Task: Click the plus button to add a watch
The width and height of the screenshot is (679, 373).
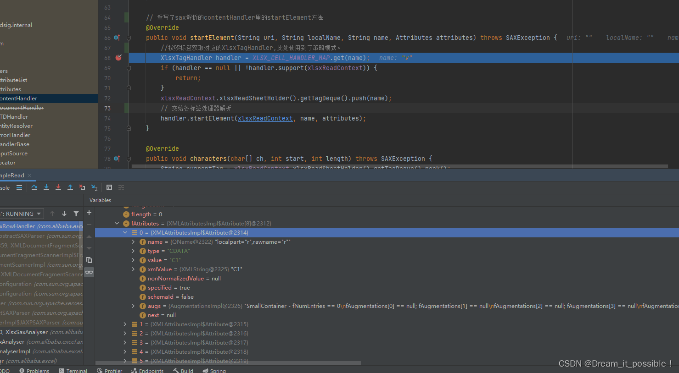Action: click(x=89, y=213)
